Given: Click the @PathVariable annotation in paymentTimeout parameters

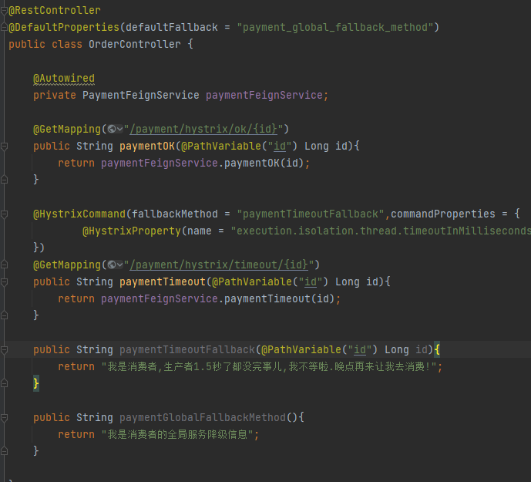Looking at the screenshot, I should coord(251,281).
